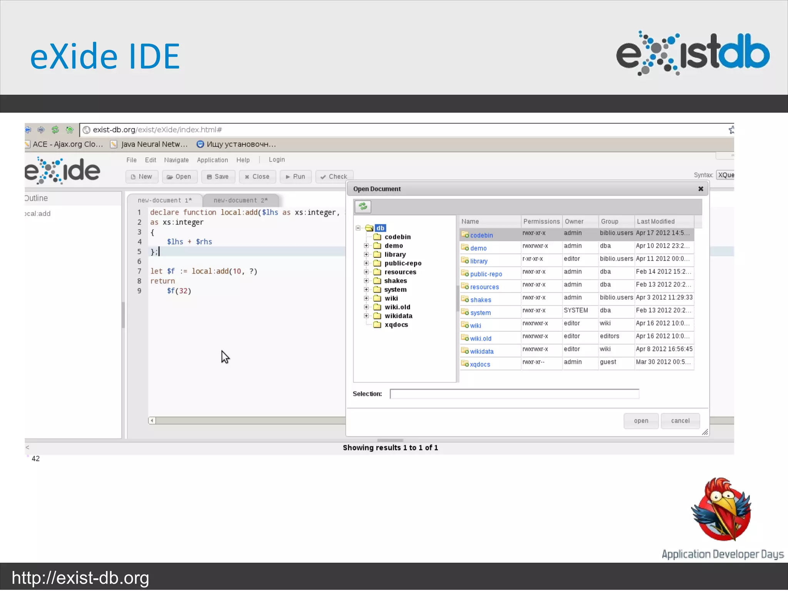Expand the wikidata tree node
The width and height of the screenshot is (788, 591).
(x=366, y=316)
